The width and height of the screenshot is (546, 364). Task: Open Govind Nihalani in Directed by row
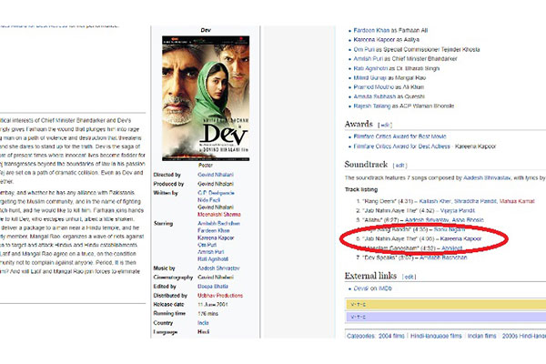point(216,175)
